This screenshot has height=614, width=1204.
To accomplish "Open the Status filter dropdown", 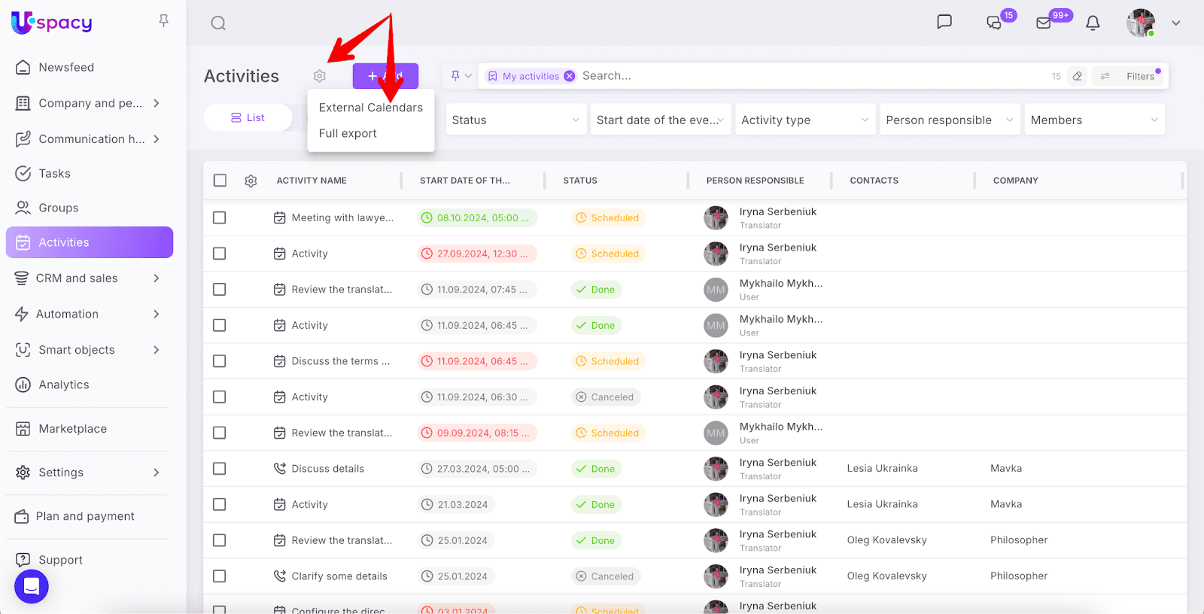I will click(515, 120).
